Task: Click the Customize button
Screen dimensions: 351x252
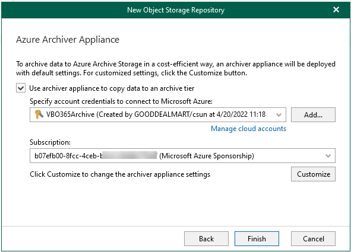Action: [313, 174]
